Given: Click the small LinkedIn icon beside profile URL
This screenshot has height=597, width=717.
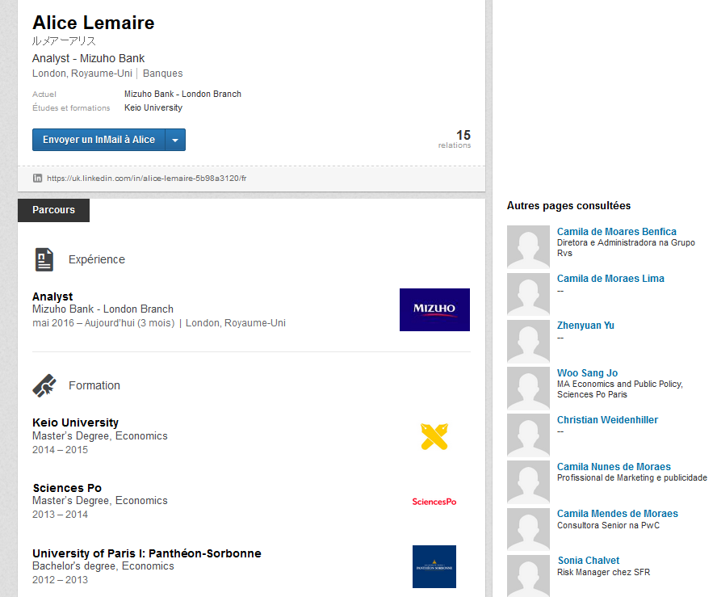Looking at the screenshot, I should 37,178.
